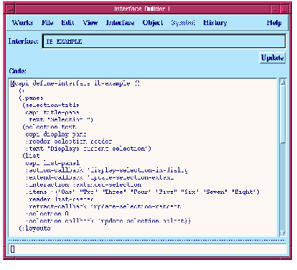This screenshot has height=270, width=297.
Task: Minimize the Interface Builder window
Action: (x=275, y=9)
